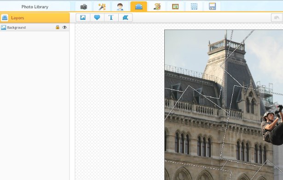Open the paint palette tab
The height and width of the screenshot is (180, 283).
pos(157,7)
